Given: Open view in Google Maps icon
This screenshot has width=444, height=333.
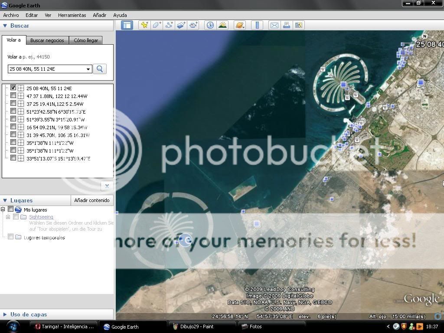Looking at the screenshot, I should click(x=298, y=25).
